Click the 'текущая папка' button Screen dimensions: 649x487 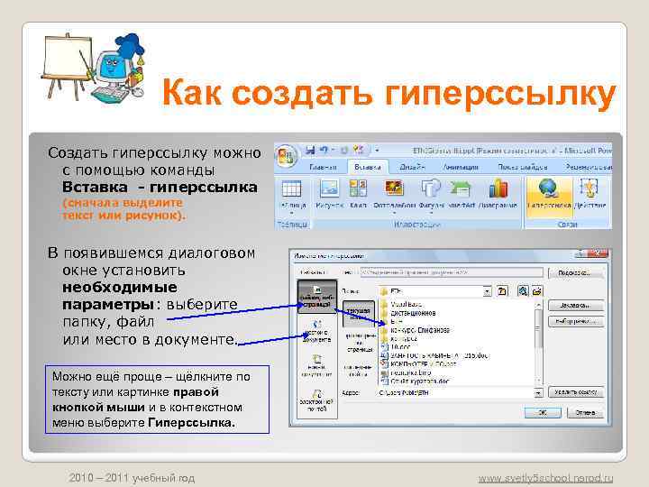(x=359, y=313)
